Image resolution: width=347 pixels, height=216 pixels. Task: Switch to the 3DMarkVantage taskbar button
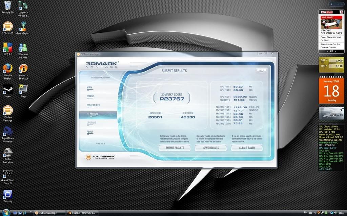pos(50,213)
